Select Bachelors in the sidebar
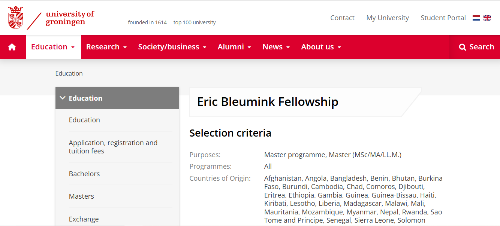This screenshot has width=500, height=226. 84,174
